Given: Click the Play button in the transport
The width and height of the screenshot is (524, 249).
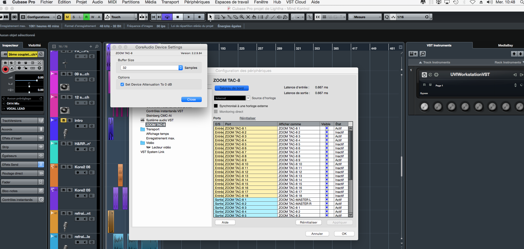Looking at the screenshot, I should (189, 17).
